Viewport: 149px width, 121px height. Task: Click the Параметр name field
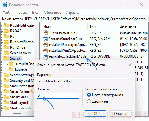tap(84, 81)
